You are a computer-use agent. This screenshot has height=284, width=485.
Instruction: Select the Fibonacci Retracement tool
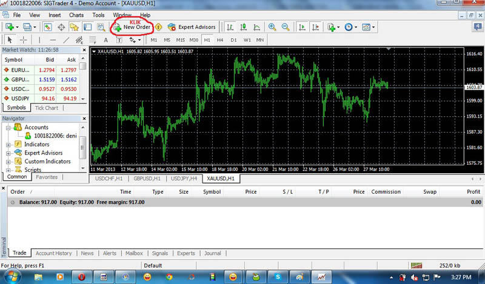pos(93,40)
